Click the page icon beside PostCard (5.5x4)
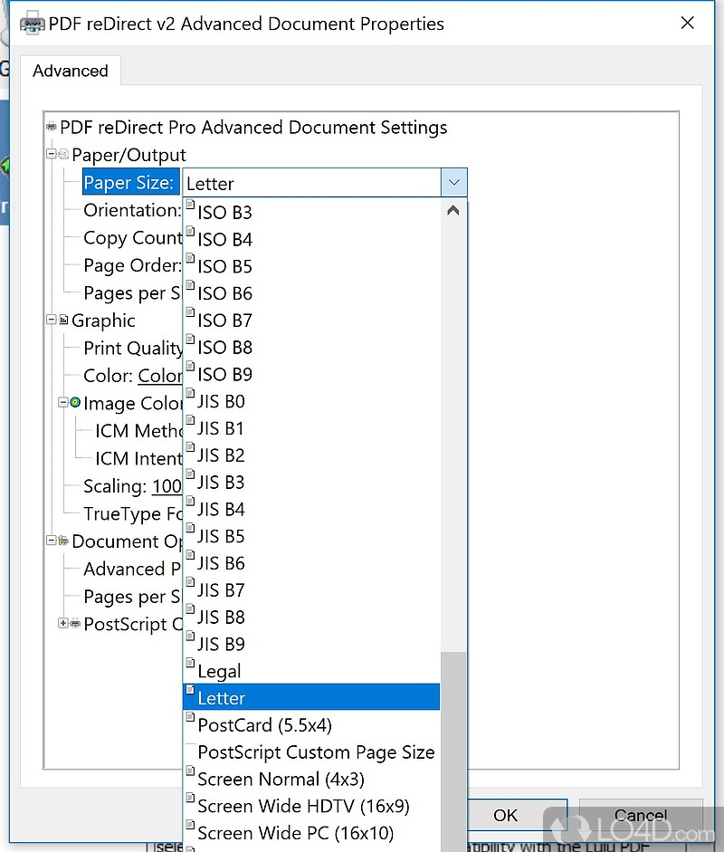 tap(190, 720)
